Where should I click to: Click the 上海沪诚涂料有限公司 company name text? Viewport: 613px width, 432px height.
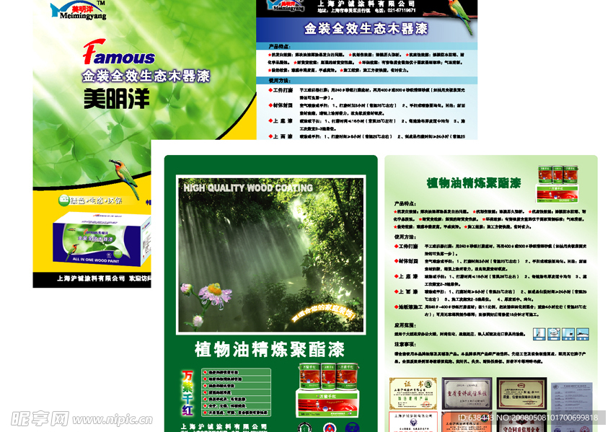click(225, 426)
